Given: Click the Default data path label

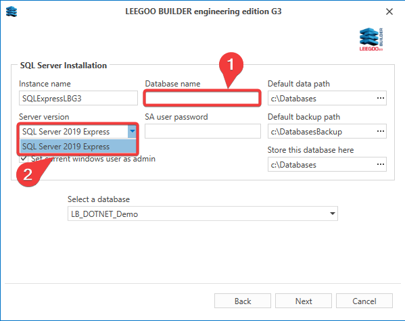Looking at the screenshot, I should click(299, 84).
